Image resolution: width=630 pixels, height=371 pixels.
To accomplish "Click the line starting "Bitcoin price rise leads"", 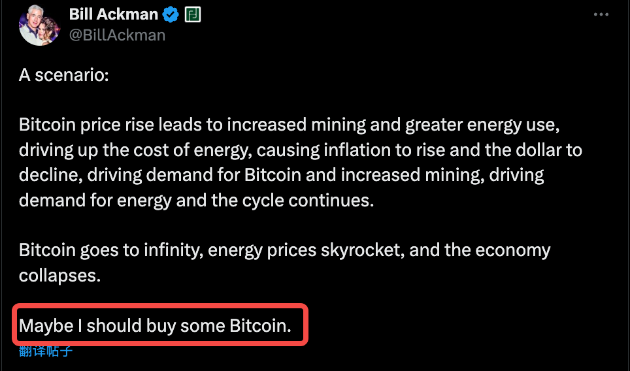I will pyautogui.click(x=289, y=125).
